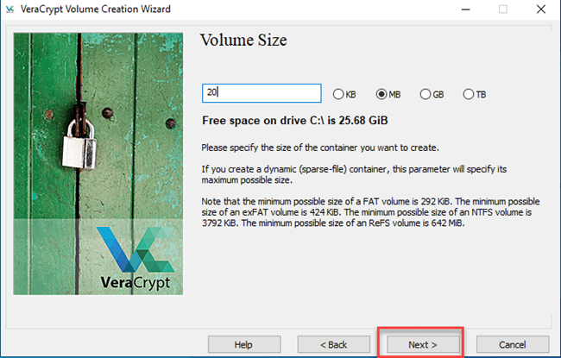Viewport: 561px width, 358px height.
Task: Select the MB size unit
Action: 381,94
